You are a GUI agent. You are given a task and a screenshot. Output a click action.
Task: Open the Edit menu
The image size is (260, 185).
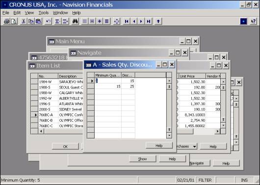click(17, 13)
